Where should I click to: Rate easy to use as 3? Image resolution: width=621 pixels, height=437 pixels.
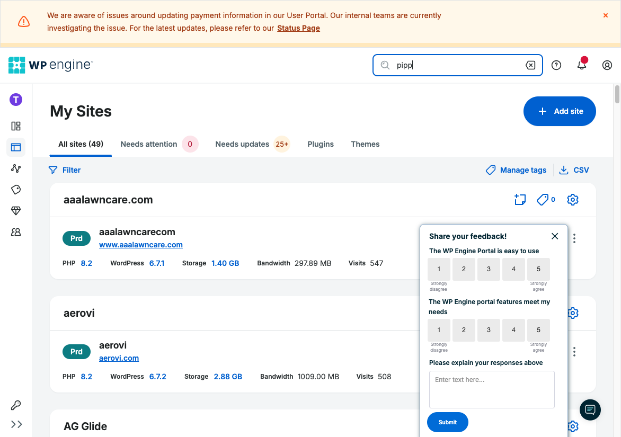489,269
